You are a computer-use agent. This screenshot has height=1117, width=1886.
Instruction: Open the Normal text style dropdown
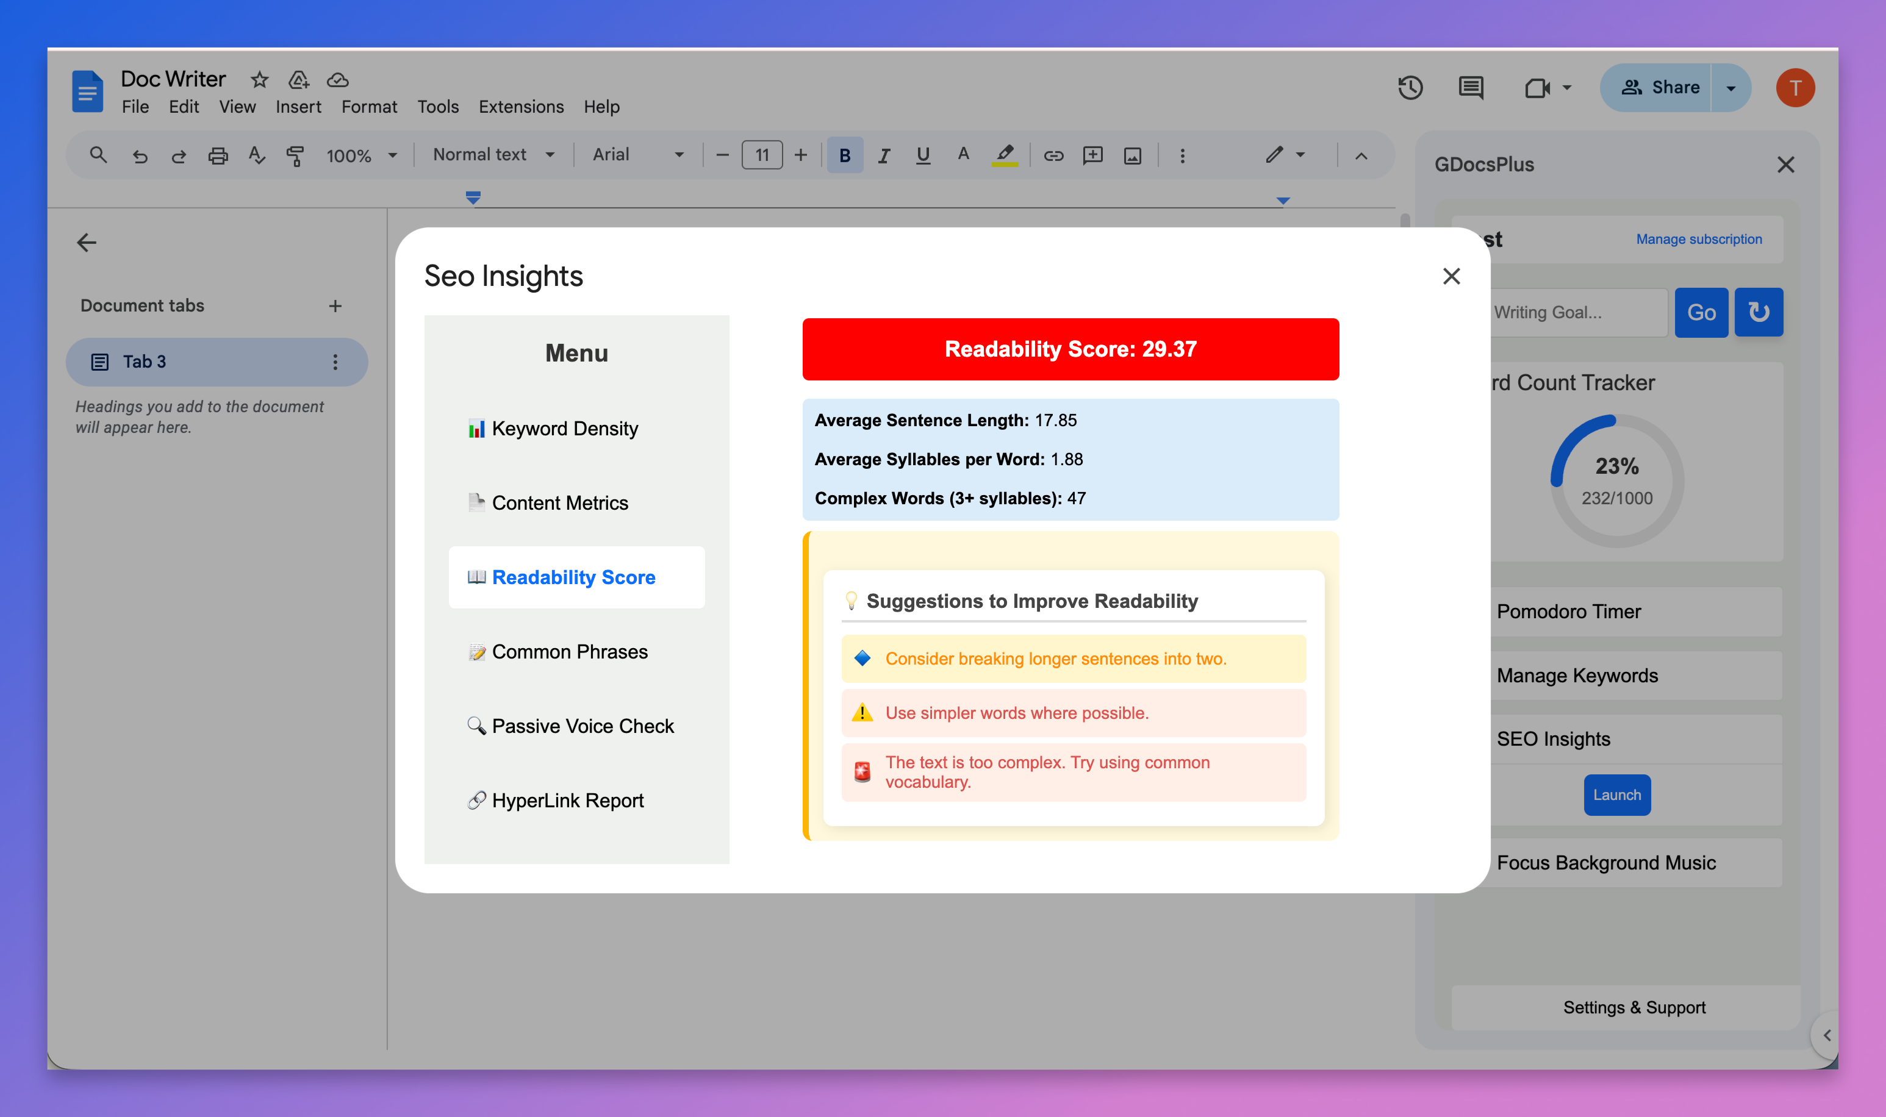(493, 155)
